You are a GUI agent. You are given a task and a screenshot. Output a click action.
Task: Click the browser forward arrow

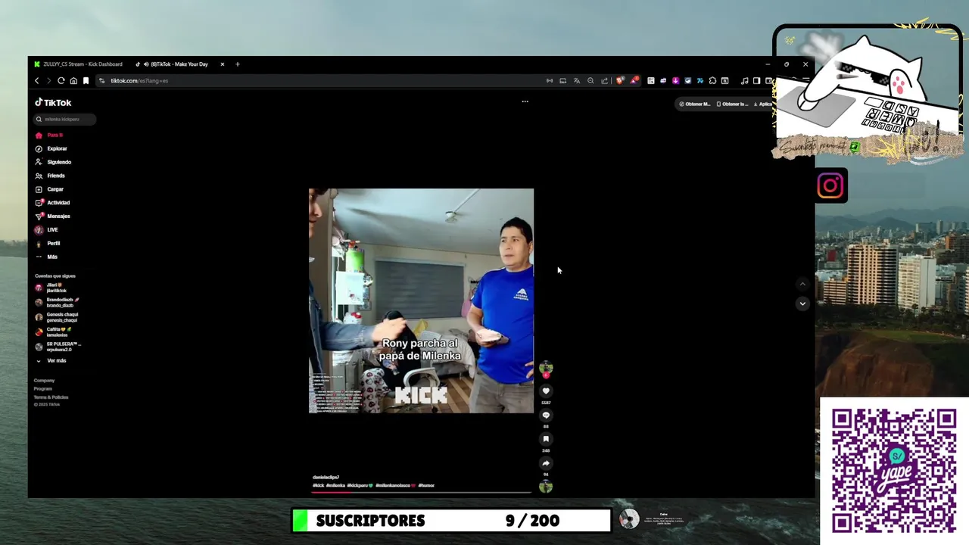(x=48, y=80)
